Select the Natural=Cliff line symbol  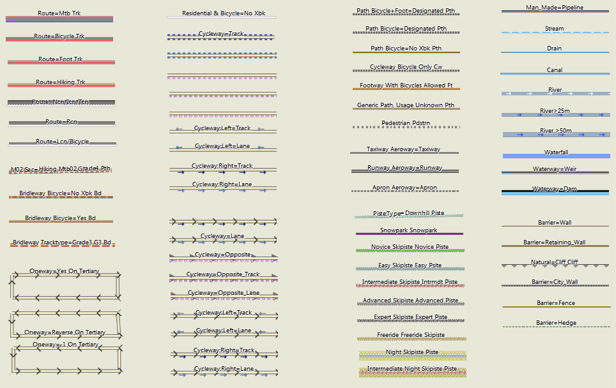coord(555,265)
